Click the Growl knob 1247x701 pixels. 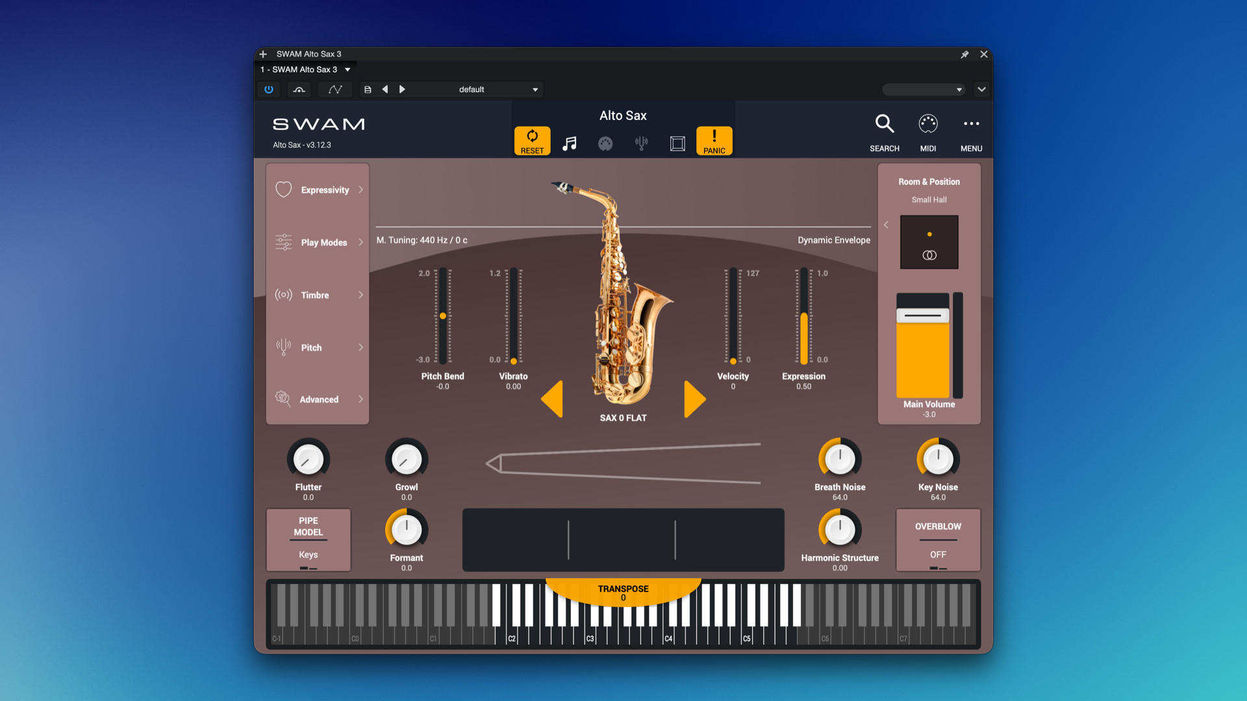407,459
